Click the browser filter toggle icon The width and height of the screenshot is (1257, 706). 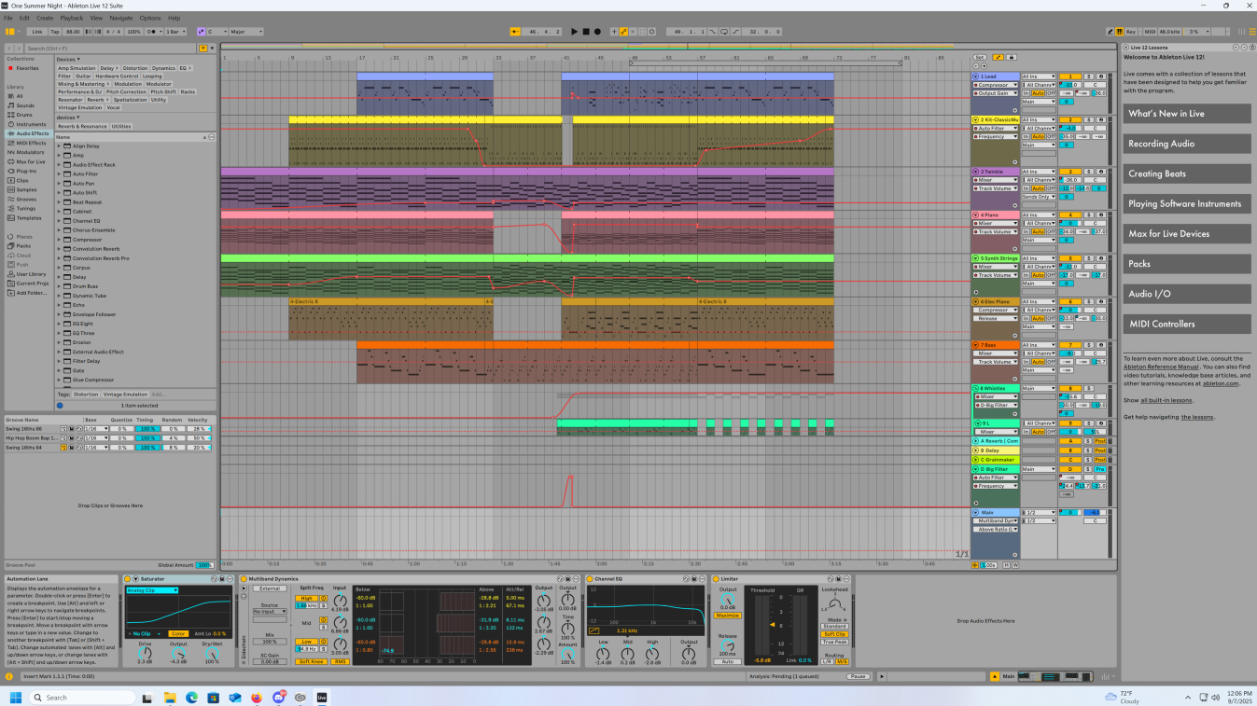(203, 48)
